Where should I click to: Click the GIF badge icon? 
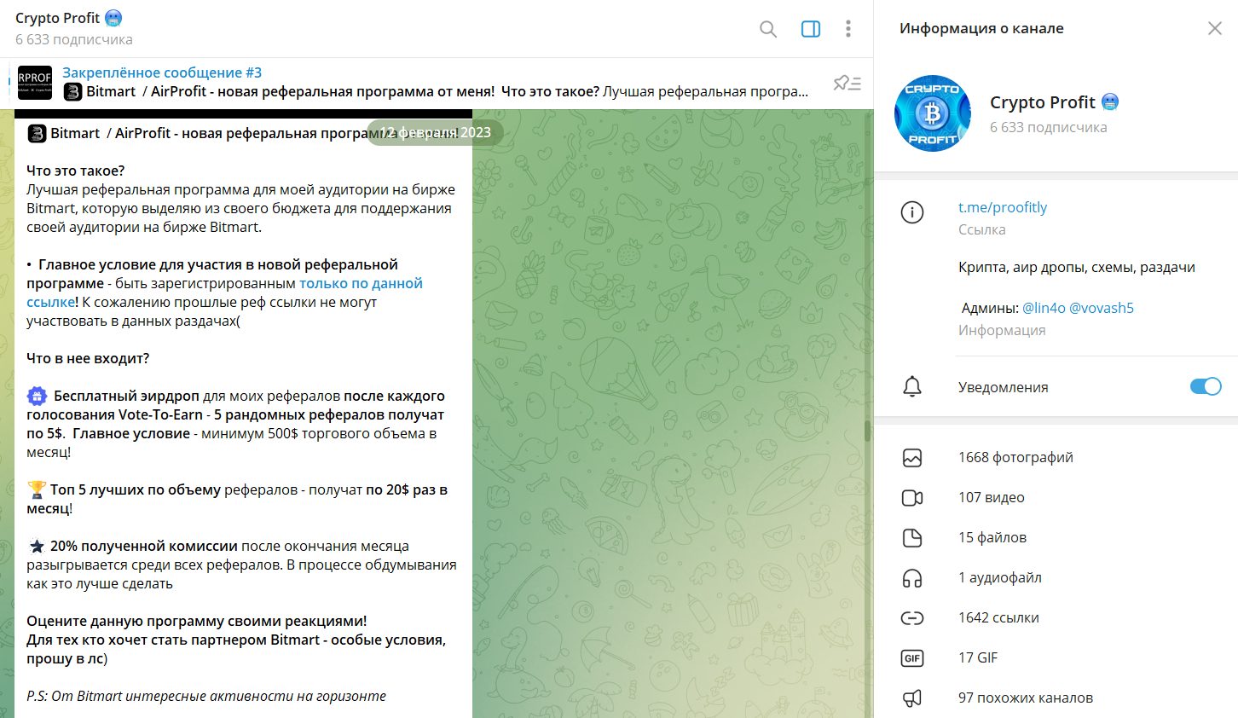pos(912,657)
